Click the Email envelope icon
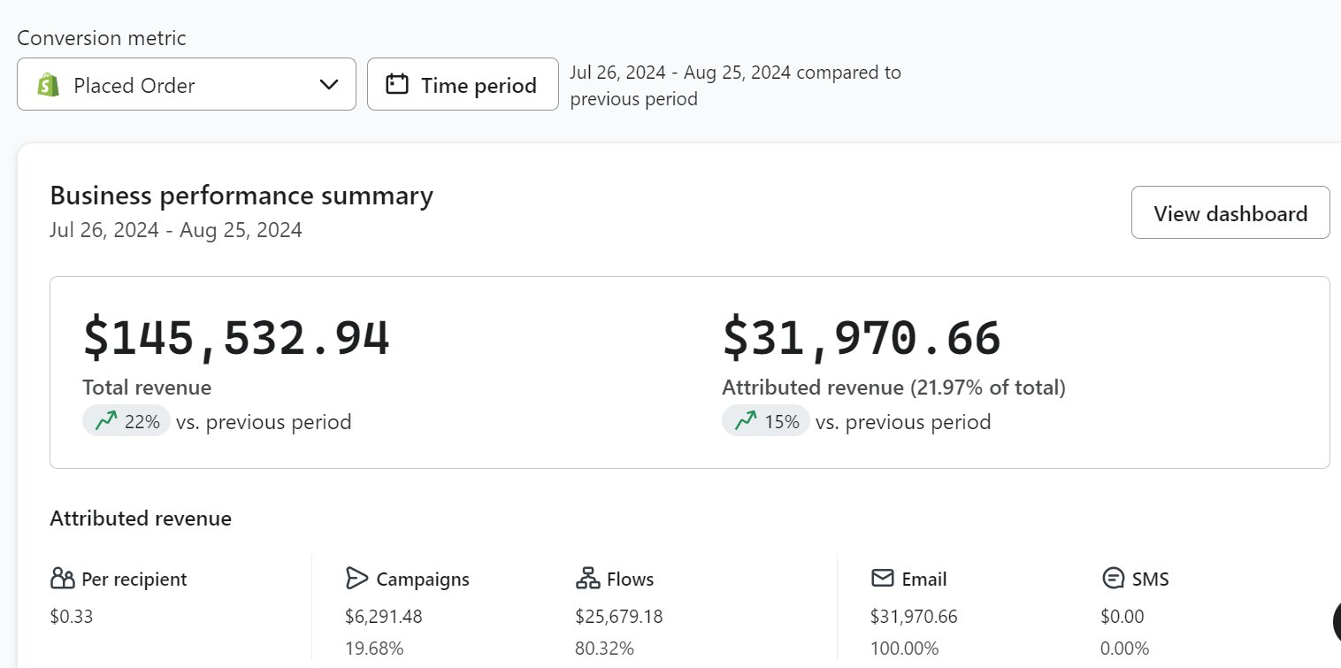 click(x=882, y=579)
